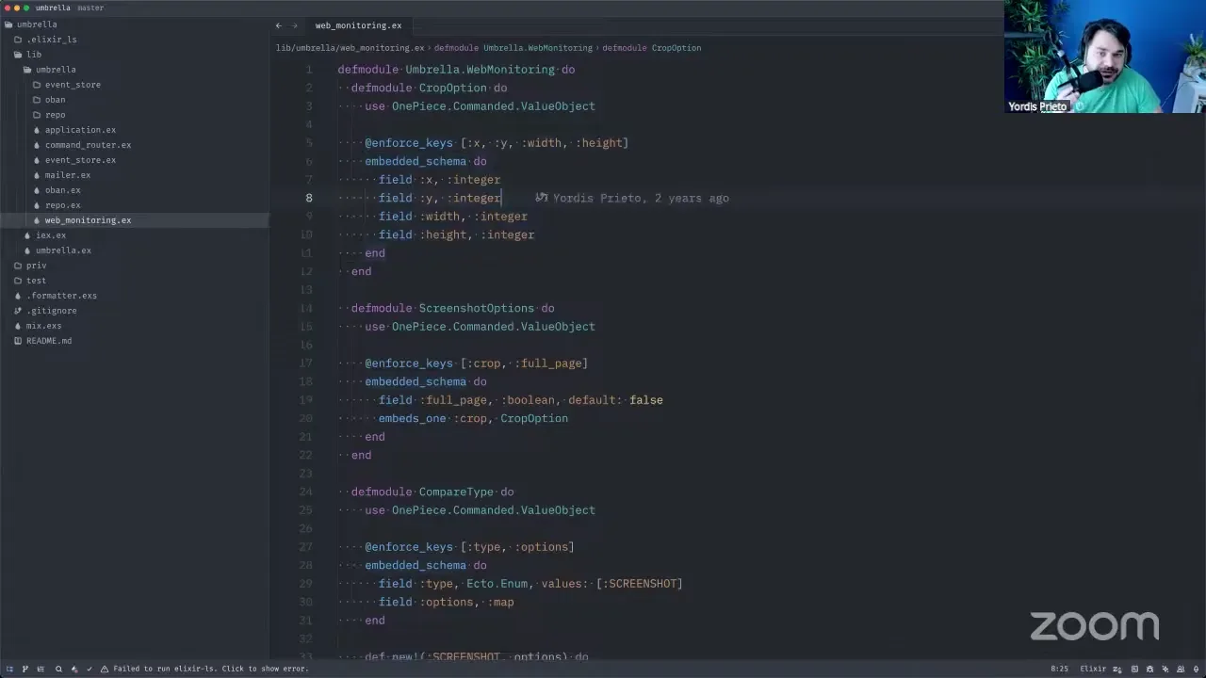
Task: Open mailer.ex in the file tree
Action: 68,175
